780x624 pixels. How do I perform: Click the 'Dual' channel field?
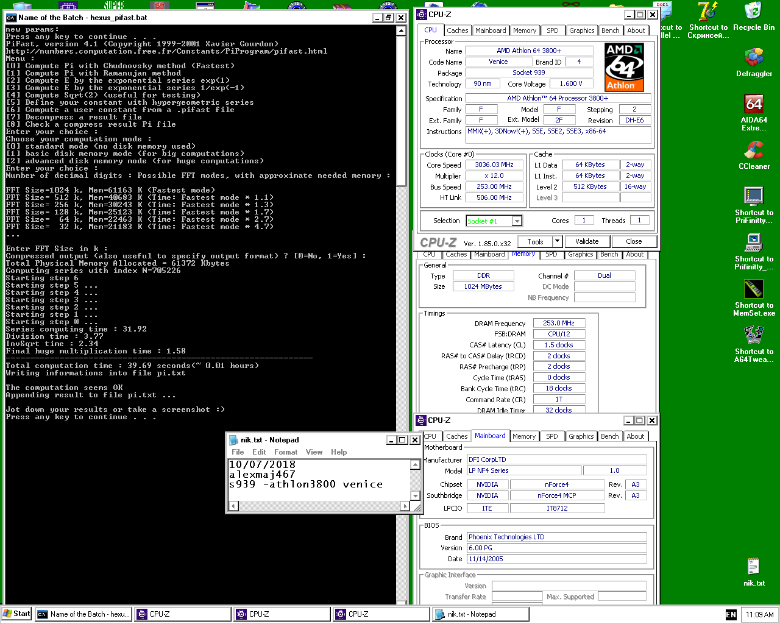(604, 275)
